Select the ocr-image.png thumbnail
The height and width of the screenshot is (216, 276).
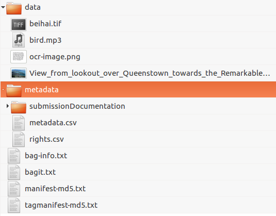[19, 57]
